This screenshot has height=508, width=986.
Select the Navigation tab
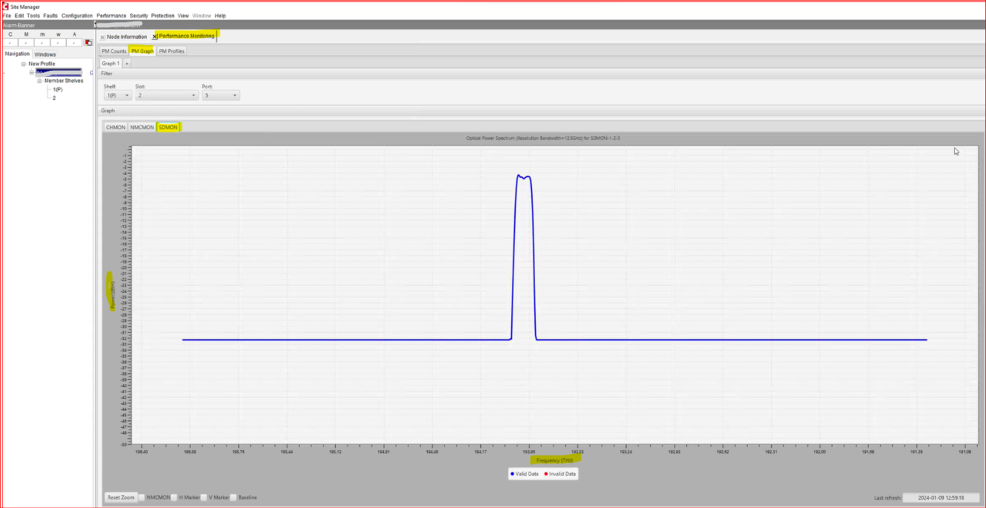(x=18, y=54)
